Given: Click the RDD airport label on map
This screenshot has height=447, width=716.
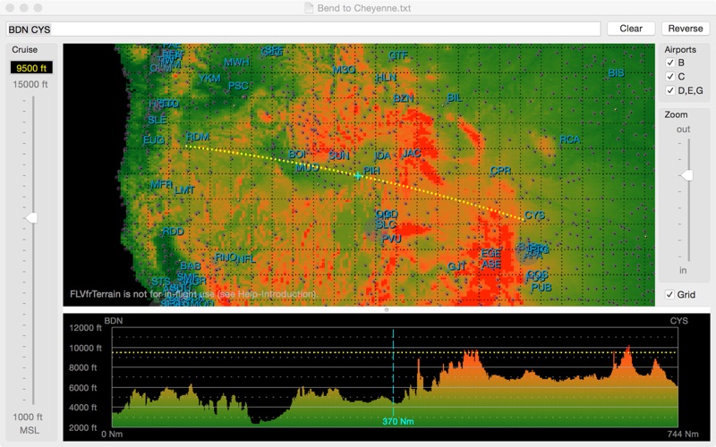Looking at the screenshot, I should click(173, 232).
